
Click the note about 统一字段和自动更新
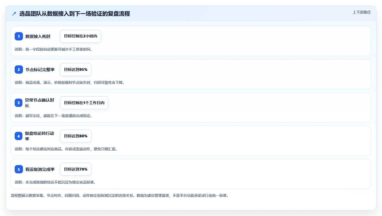53,49
